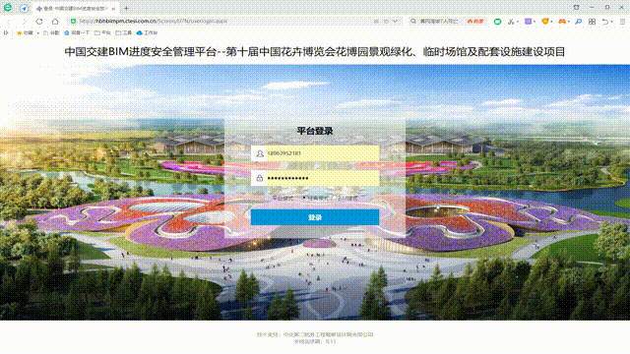Click the 技术支持 footer text
This screenshot has width=630, height=354.
coord(315,334)
